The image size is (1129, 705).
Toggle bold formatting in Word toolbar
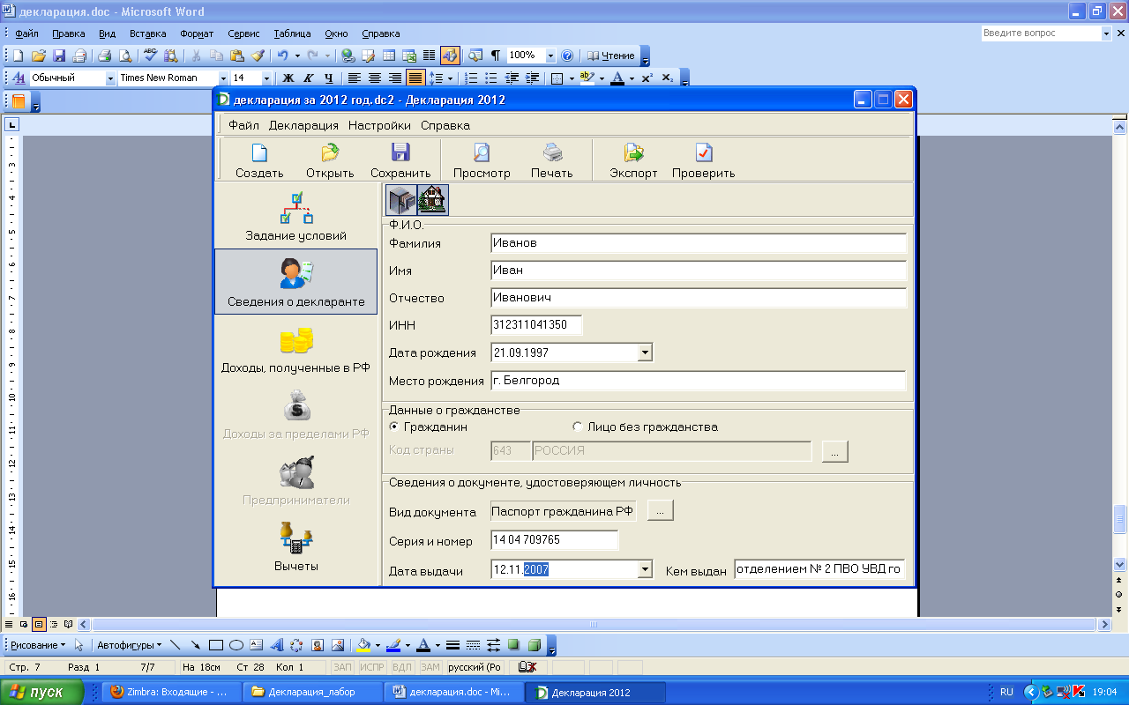287,78
